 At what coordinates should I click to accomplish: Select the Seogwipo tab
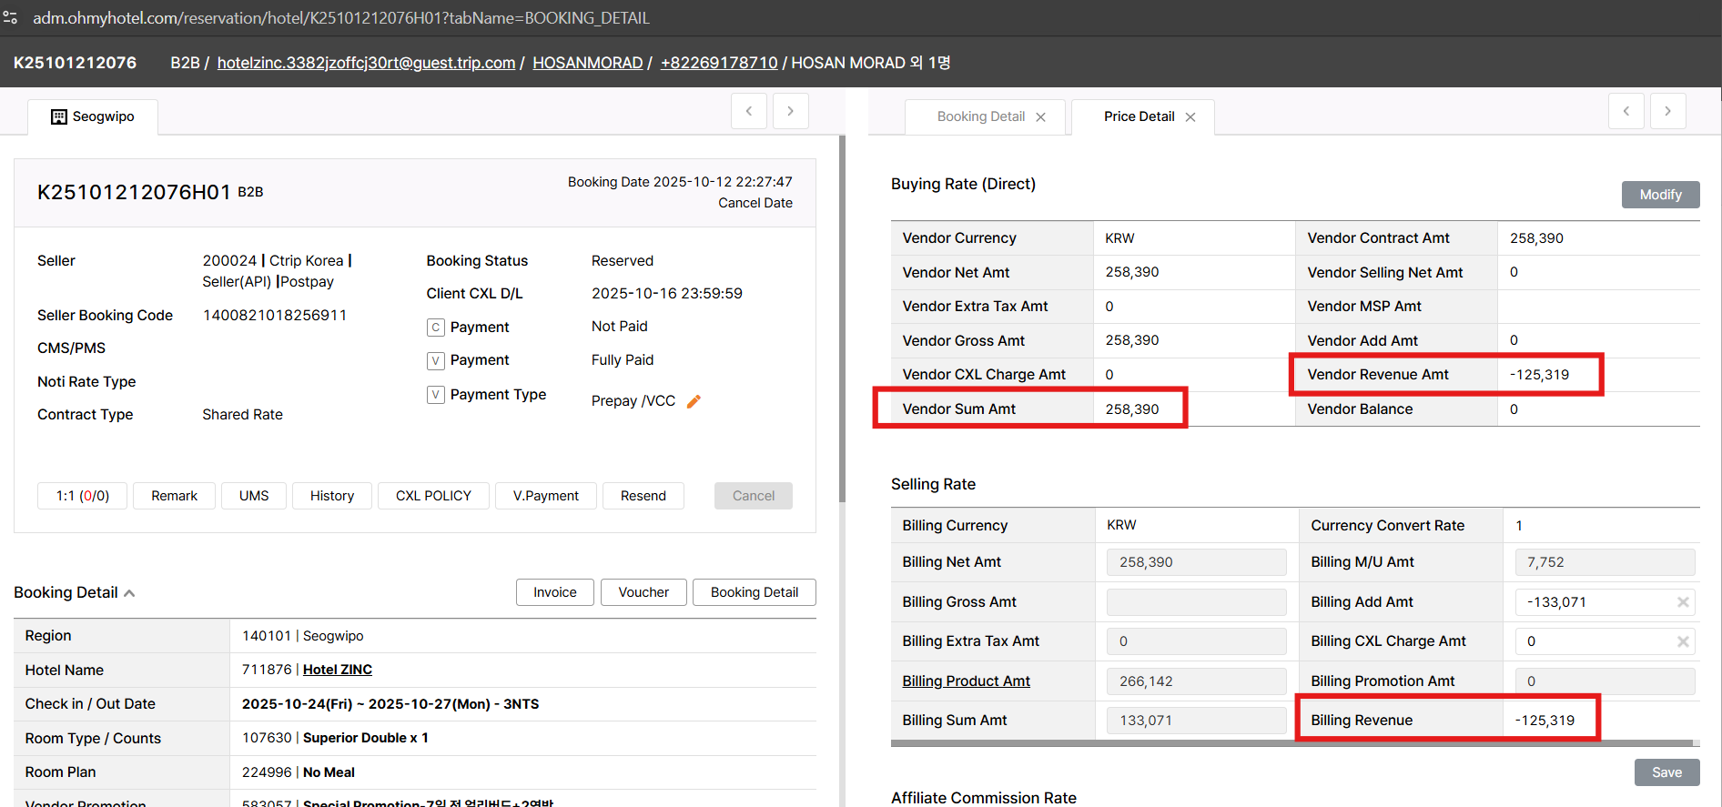93,116
